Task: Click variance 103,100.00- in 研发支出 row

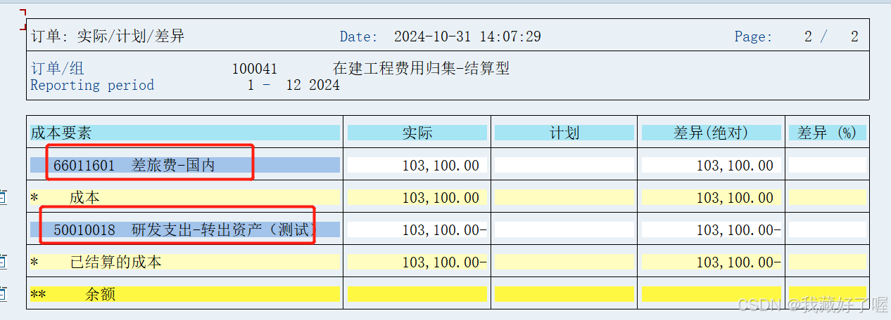Action: pyautogui.click(x=738, y=229)
